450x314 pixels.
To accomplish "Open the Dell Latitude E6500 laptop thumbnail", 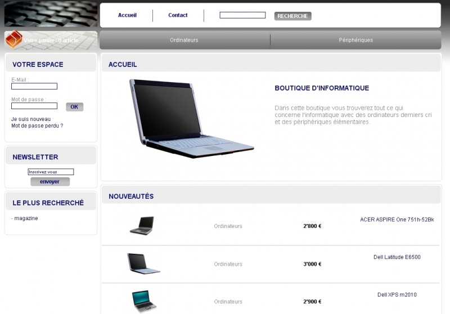I will pyautogui.click(x=143, y=263).
